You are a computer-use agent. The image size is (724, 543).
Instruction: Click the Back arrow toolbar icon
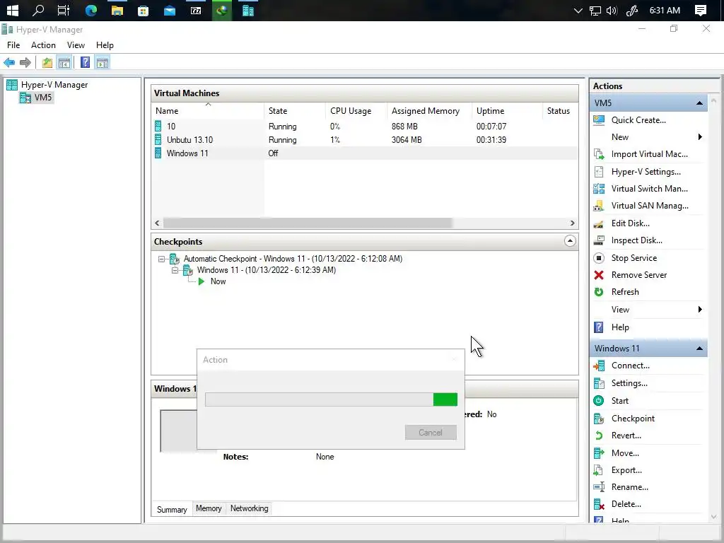(9, 62)
